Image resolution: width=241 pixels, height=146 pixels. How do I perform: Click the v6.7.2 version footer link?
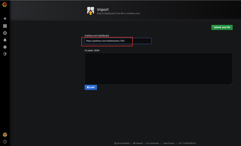(187, 143)
